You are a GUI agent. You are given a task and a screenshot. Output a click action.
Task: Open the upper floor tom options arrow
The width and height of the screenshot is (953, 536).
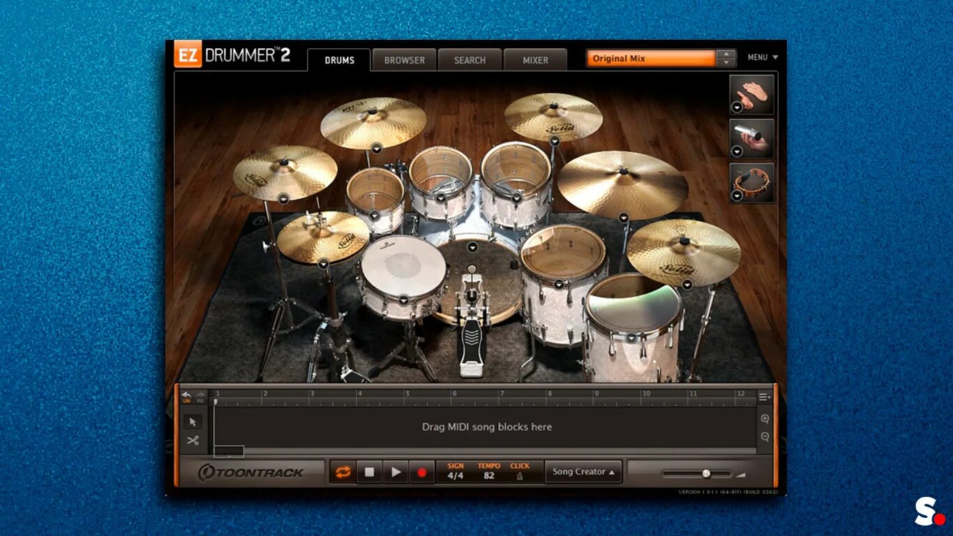coord(558,284)
